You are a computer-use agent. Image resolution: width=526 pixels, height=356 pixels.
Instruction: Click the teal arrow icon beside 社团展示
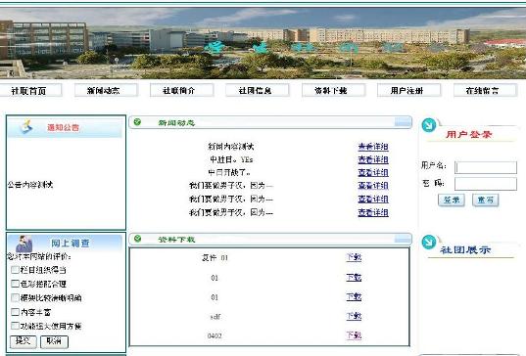pyautogui.click(x=429, y=243)
